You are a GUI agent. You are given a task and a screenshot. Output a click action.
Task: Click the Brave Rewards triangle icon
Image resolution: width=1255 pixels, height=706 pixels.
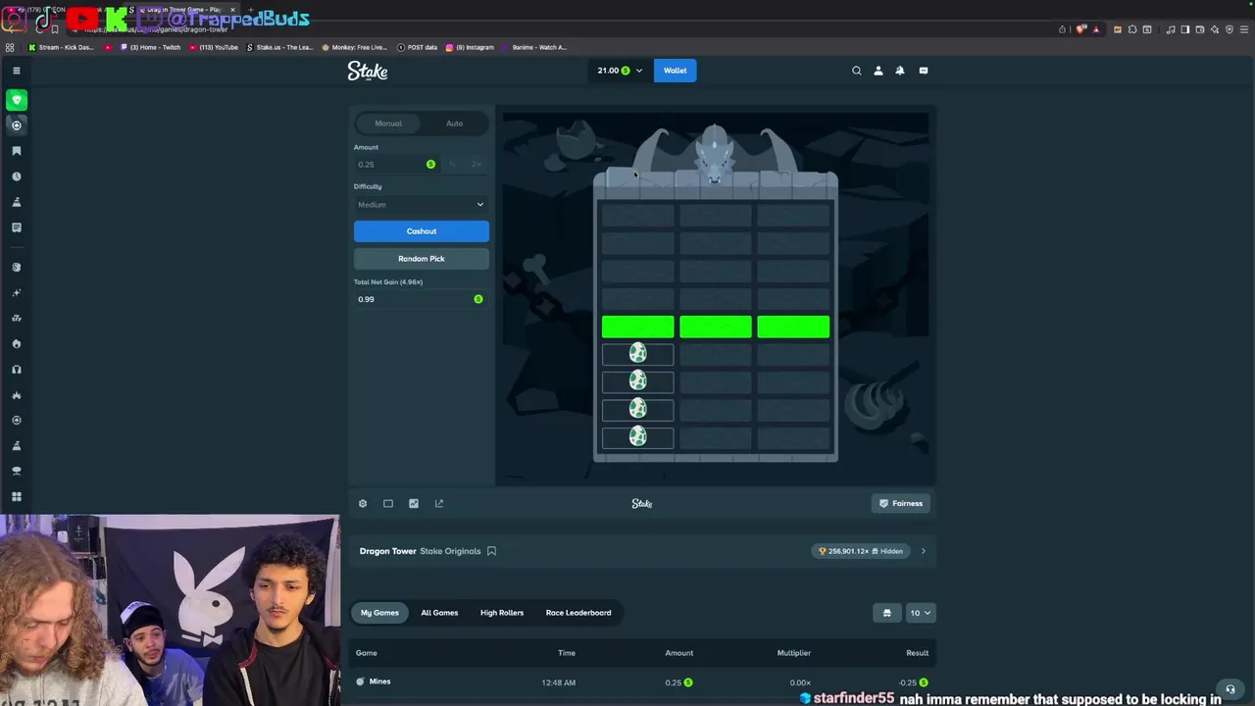(x=1096, y=29)
